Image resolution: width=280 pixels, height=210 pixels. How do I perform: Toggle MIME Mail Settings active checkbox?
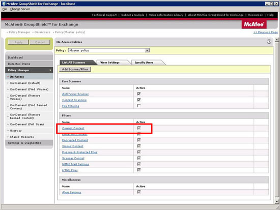pos(139,164)
